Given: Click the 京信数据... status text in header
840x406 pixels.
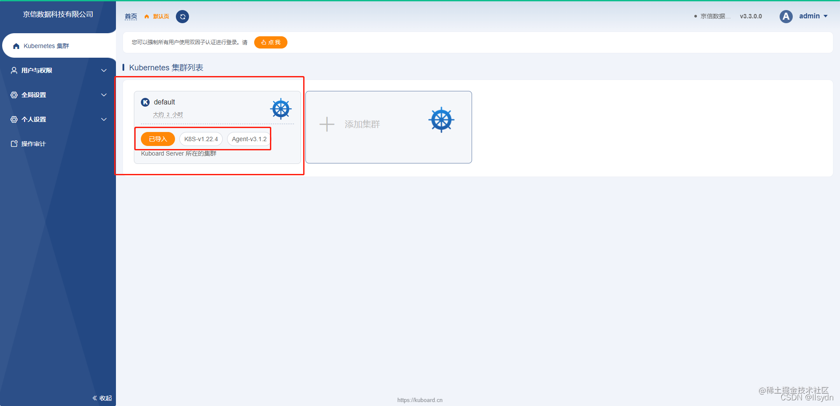Looking at the screenshot, I should tap(715, 16).
